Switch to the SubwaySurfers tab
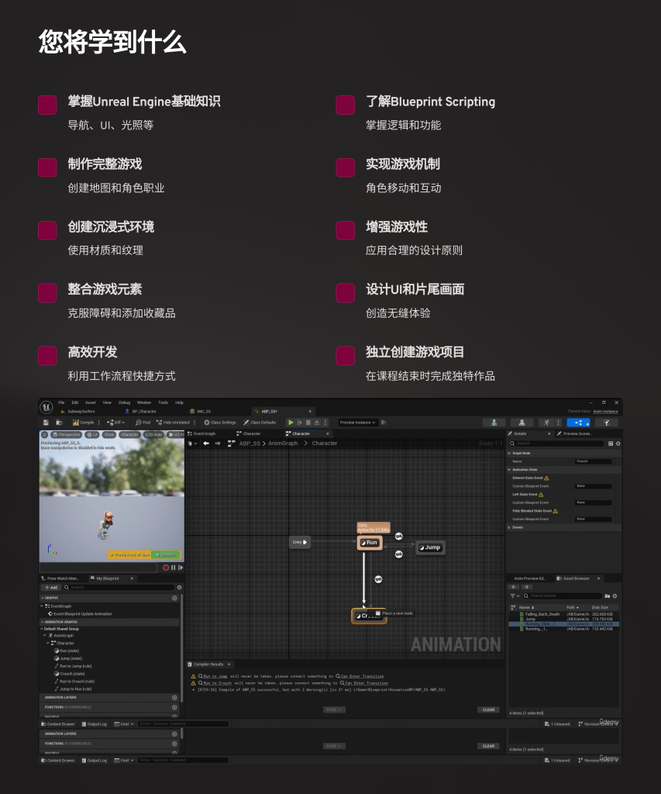The image size is (661, 794). click(x=77, y=411)
